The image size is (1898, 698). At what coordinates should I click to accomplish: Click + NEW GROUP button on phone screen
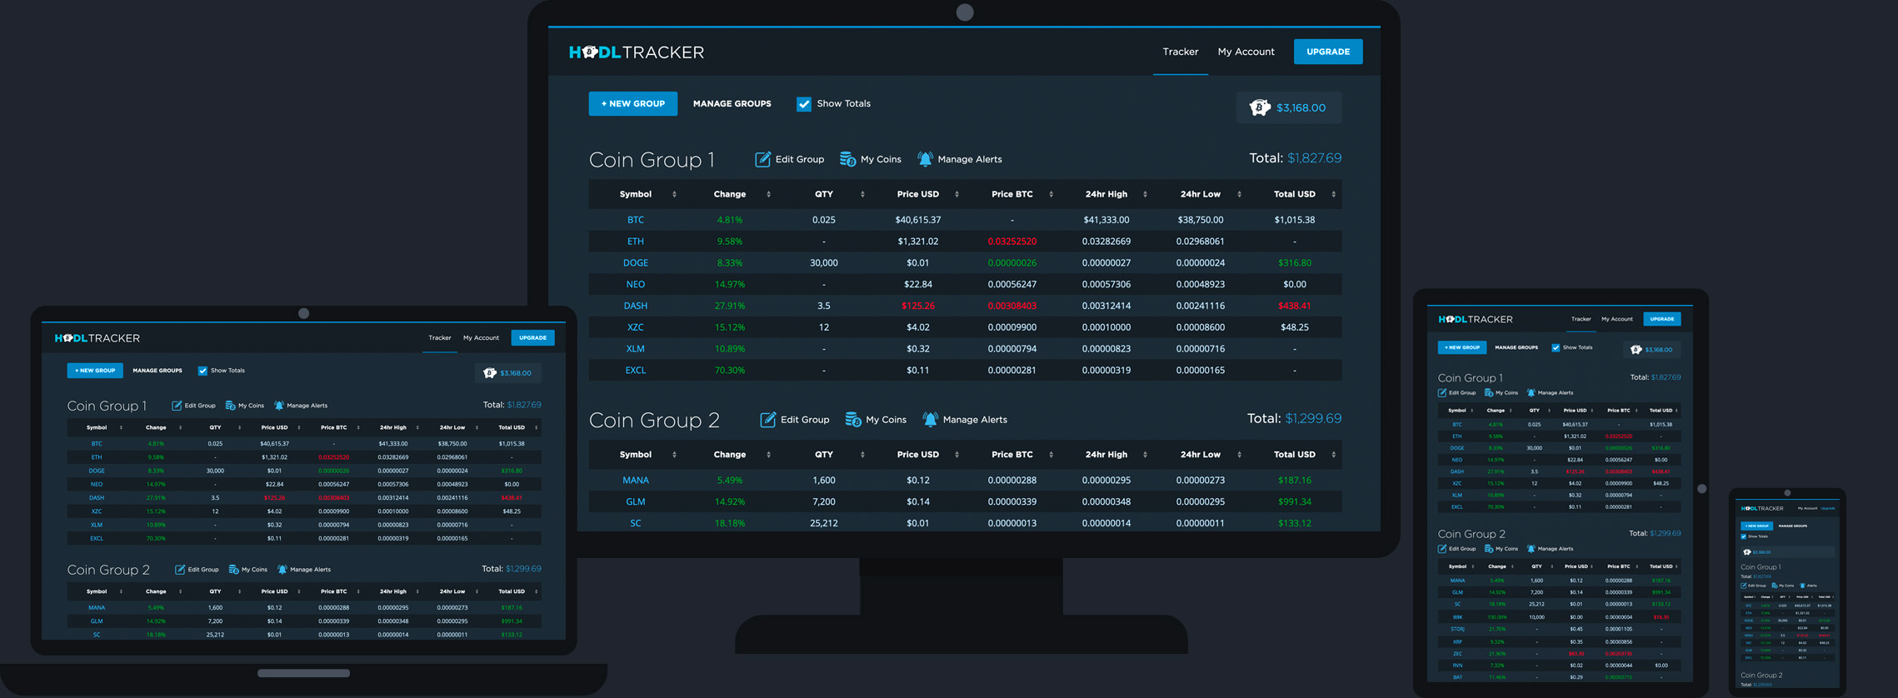(x=1756, y=526)
